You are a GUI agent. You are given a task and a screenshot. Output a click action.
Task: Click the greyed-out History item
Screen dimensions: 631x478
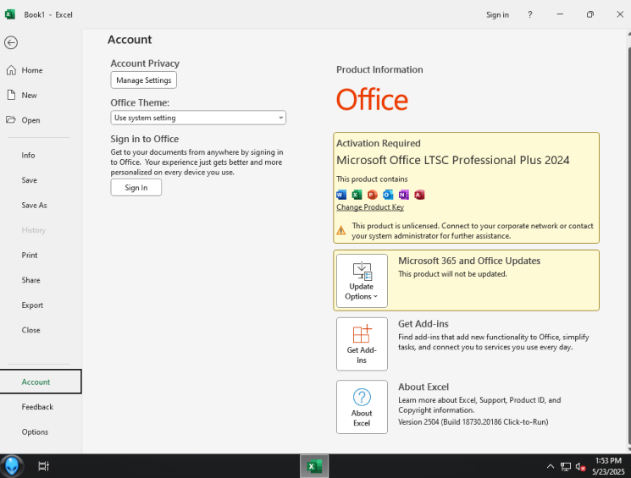click(33, 230)
